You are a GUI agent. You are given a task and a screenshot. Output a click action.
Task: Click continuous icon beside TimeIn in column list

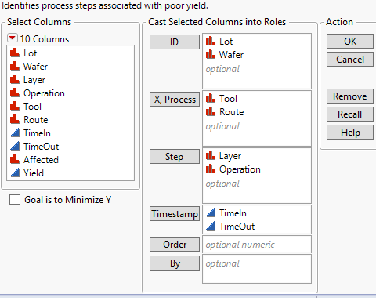(x=15, y=133)
